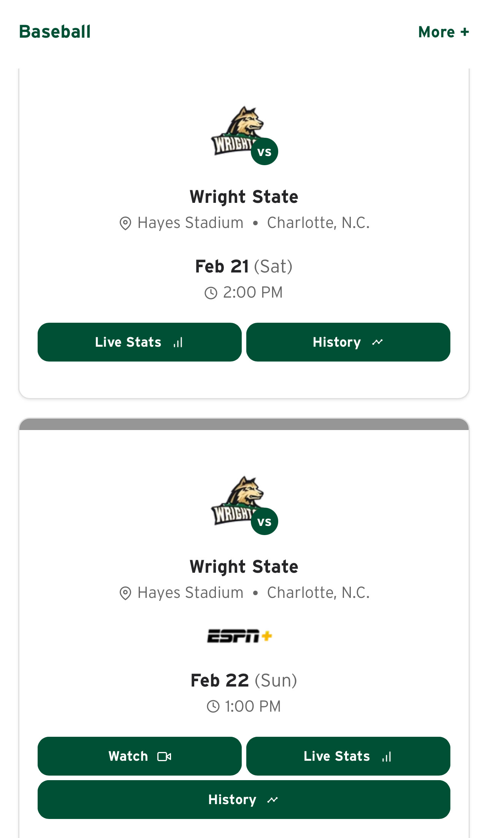The image size is (488, 838).
Task: Open Live Stats for the Feb 21 game
Action: [139, 342]
